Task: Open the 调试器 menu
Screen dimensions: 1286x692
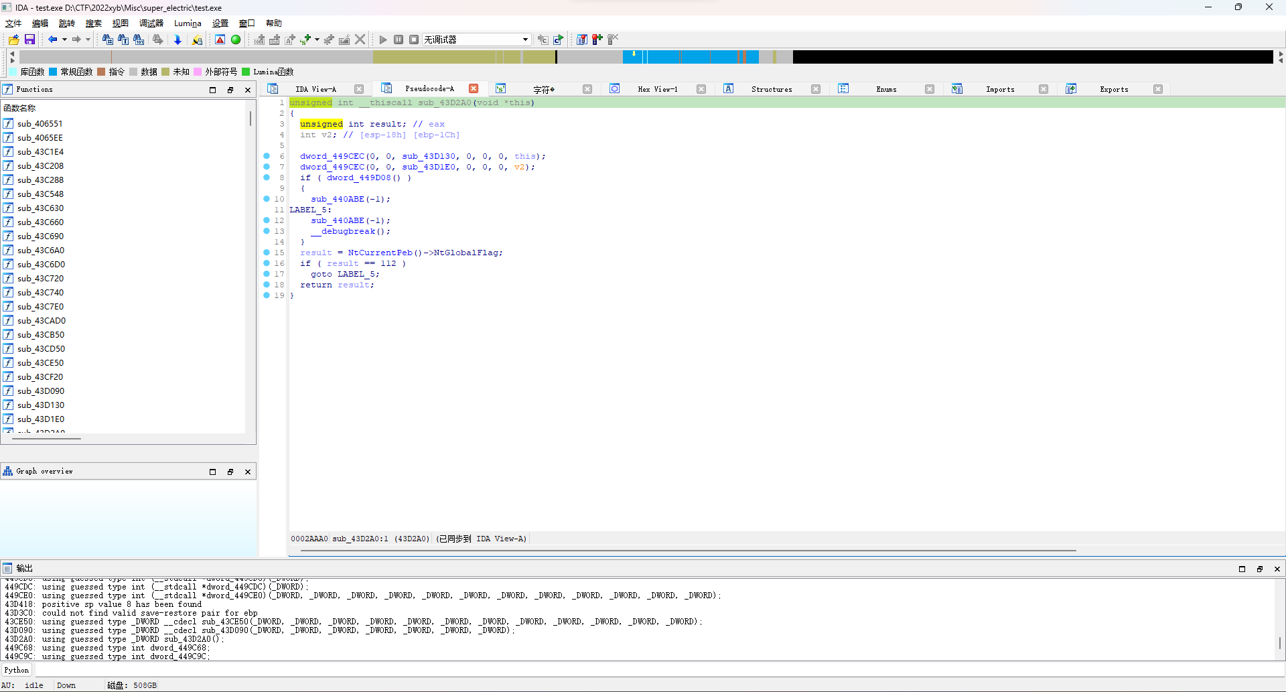Action: tap(151, 23)
